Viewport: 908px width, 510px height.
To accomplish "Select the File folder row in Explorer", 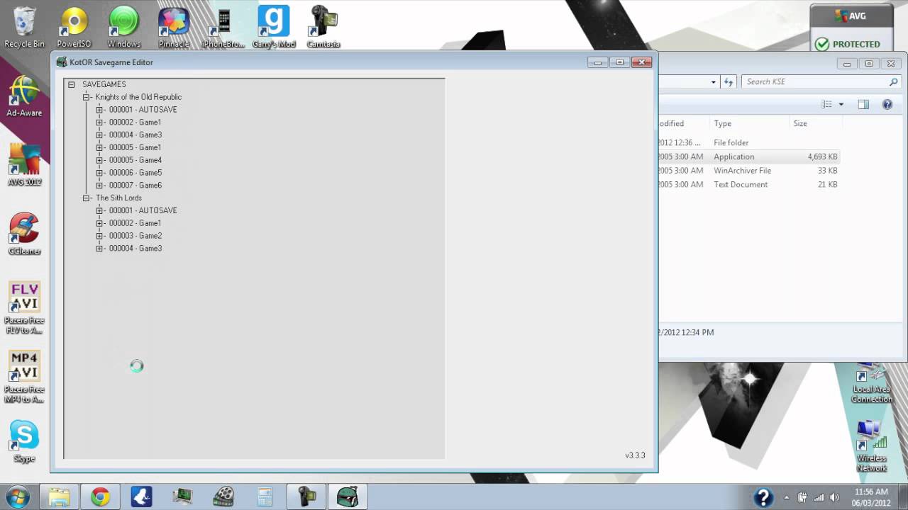I will (x=750, y=142).
